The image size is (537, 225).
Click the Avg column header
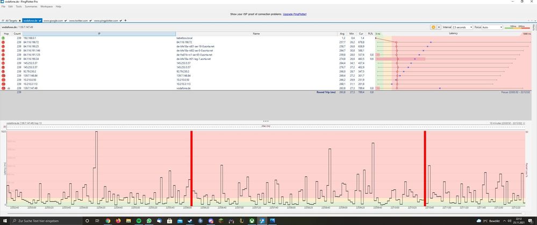(342, 34)
